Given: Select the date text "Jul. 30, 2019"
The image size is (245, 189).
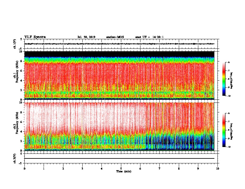Looking at the screenshot, I should tap(86, 37).
